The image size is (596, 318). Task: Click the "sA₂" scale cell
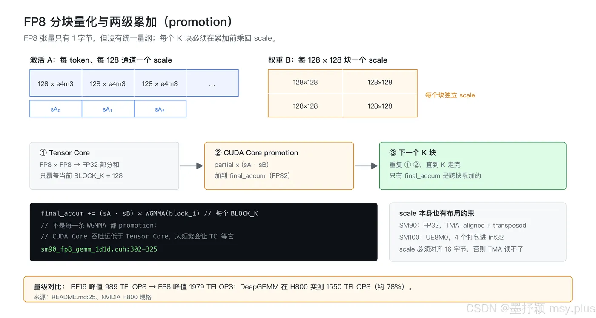[x=160, y=109]
